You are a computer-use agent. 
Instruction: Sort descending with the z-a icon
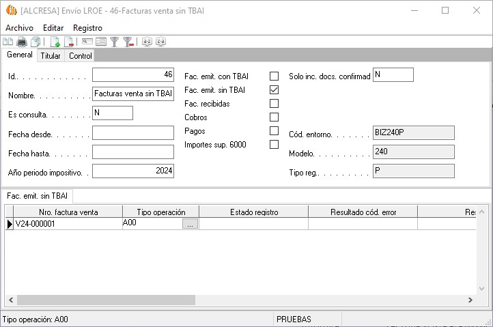pyautogui.click(x=160, y=42)
